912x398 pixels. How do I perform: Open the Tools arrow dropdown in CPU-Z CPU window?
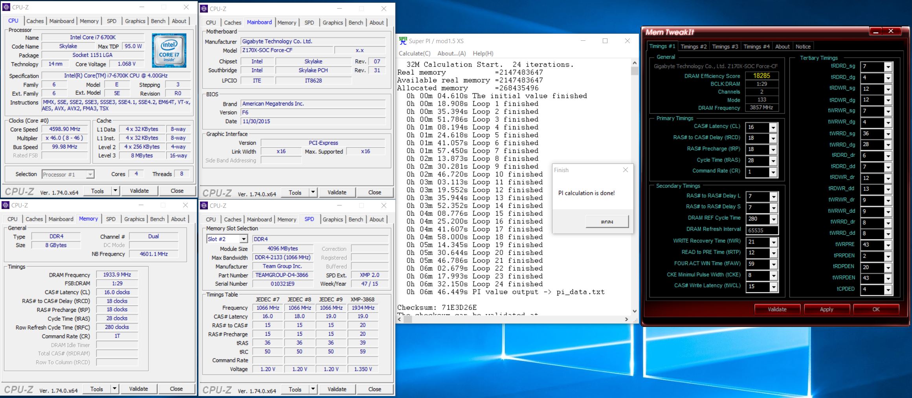point(115,191)
